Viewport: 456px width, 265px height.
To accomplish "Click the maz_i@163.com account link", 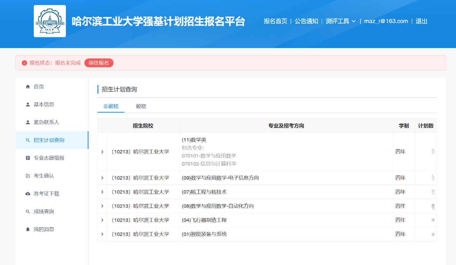I will pos(386,21).
